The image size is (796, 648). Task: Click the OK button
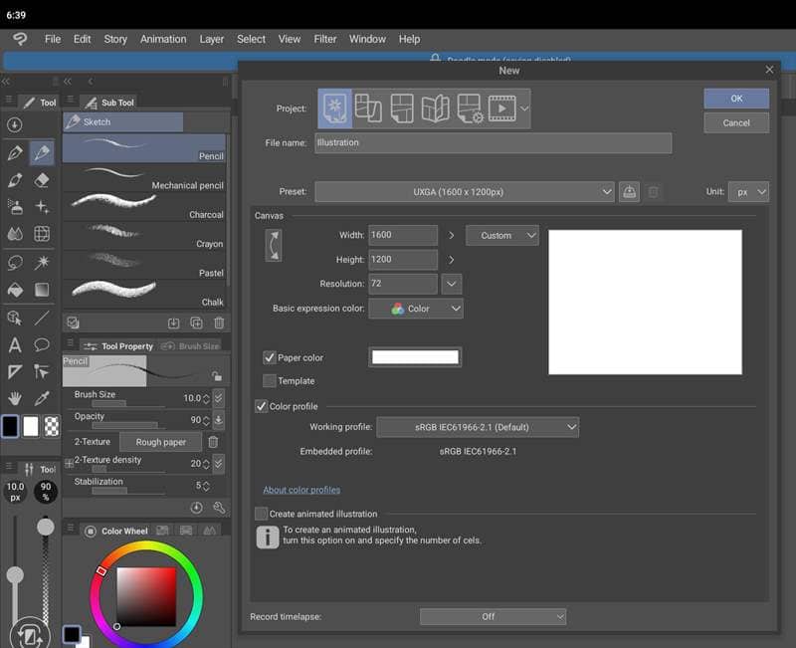click(x=736, y=99)
